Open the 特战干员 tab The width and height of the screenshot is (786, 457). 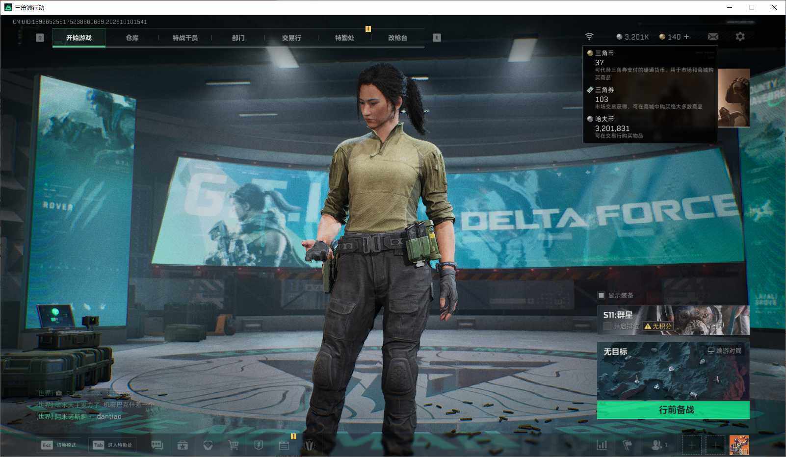tap(185, 38)
